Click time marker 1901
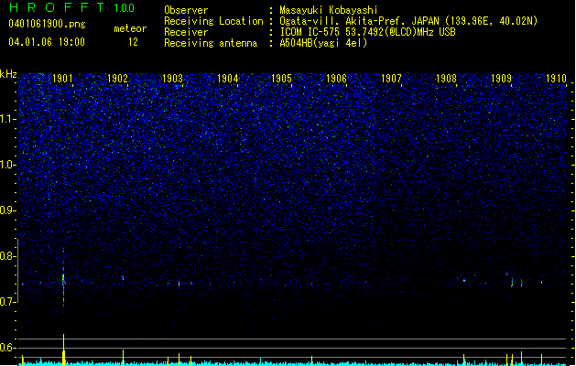This screenshot has height=366, width=576. pos(62,79)
